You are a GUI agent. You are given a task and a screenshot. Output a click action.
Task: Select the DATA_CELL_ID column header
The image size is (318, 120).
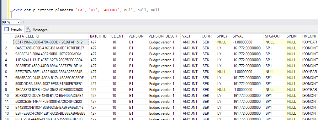pos(51,36)
